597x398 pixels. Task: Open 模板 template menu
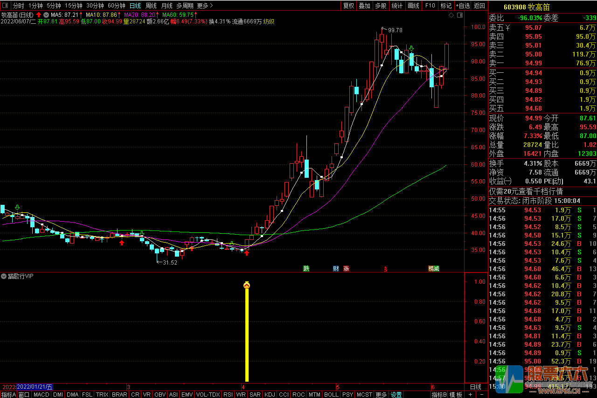[456, 395]
